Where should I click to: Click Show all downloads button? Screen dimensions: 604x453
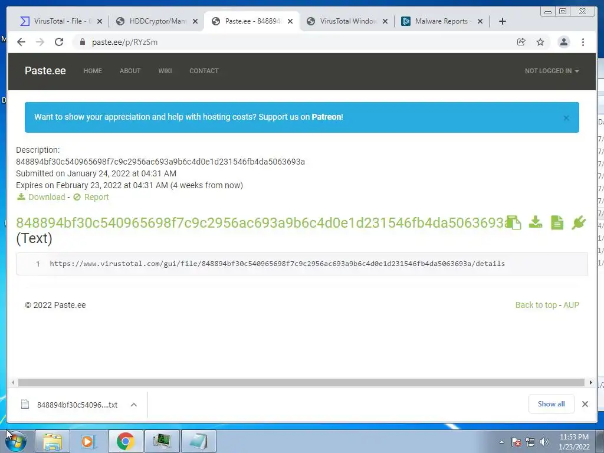552,404
